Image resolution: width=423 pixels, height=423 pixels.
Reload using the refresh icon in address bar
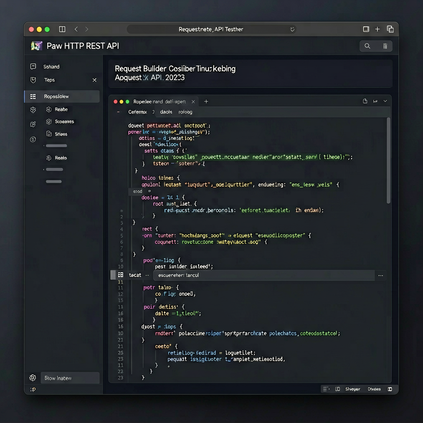[292, 29]
